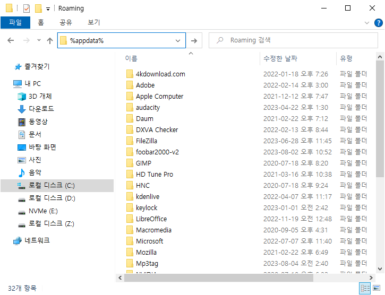Select 내 PC in the navigation pane
The width and height of the screenshot is (385, 295).
(32, 84)
